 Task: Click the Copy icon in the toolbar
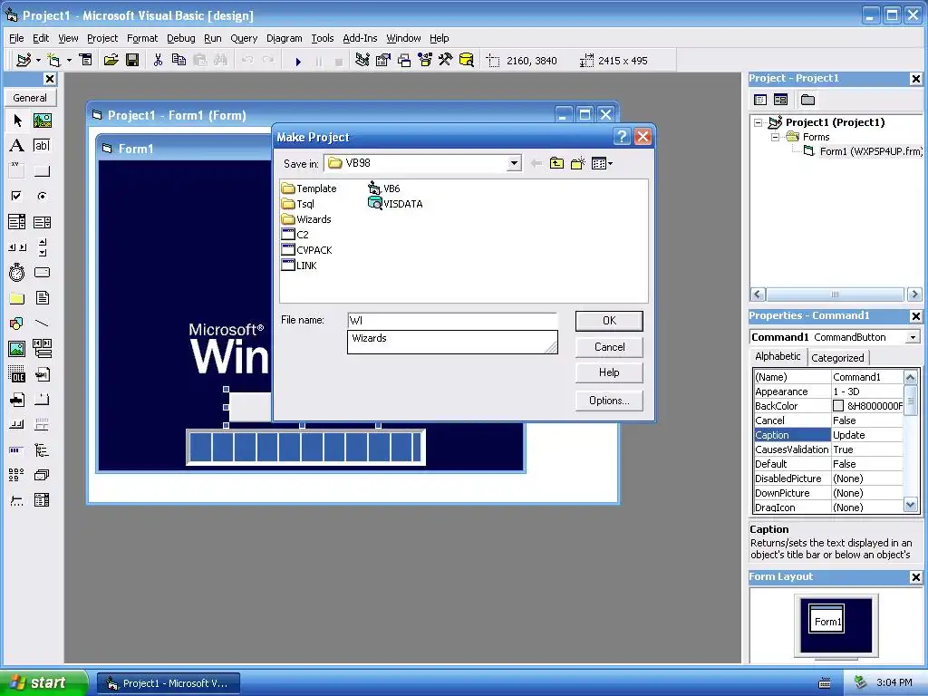pyautogui.click(x=179, y=60)
